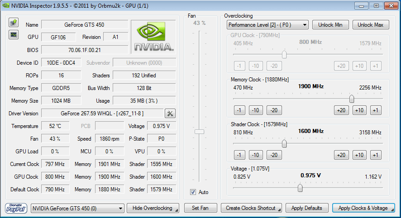Click the Default Clock value 790 MHz

point(55,190)
